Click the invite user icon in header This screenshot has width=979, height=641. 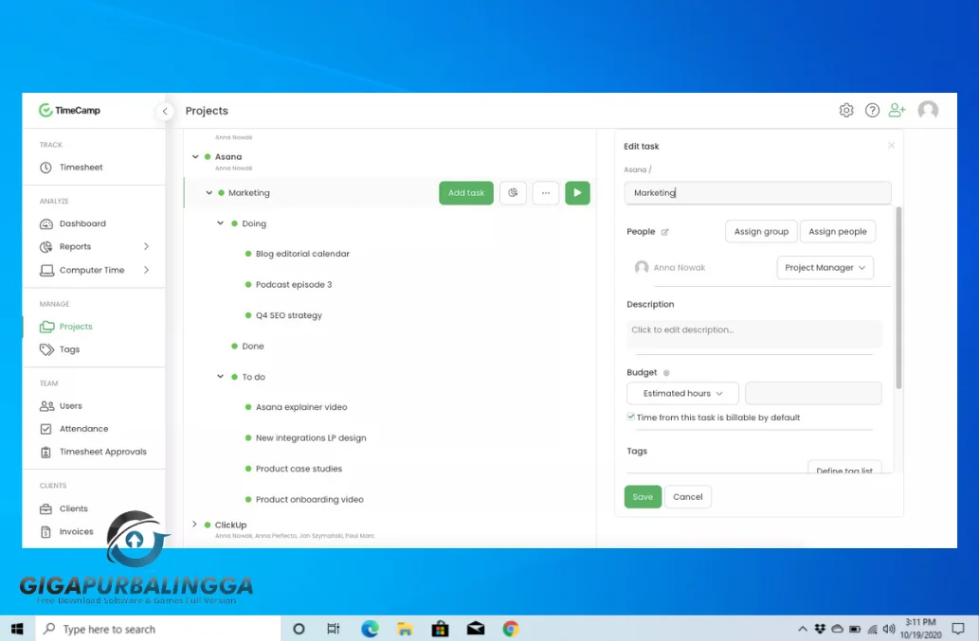click(897, 110)
